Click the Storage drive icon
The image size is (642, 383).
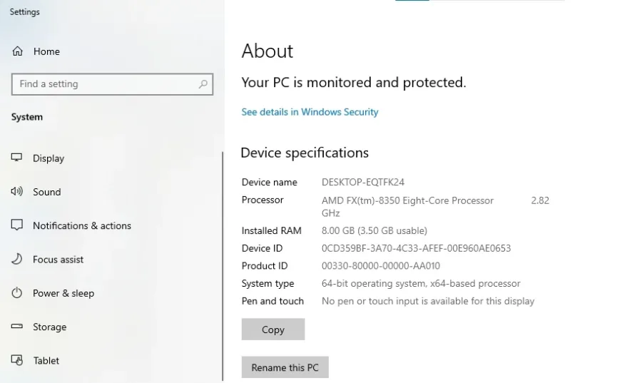pyautogui.click(x=17, y=327)
